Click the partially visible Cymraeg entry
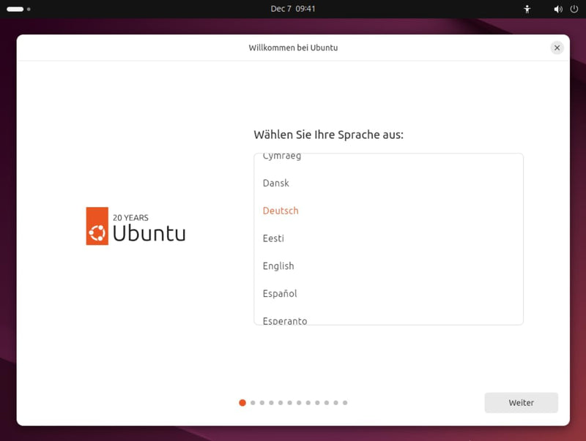The height and width of the screenshot is (441, 586). (x=282, y=157)
